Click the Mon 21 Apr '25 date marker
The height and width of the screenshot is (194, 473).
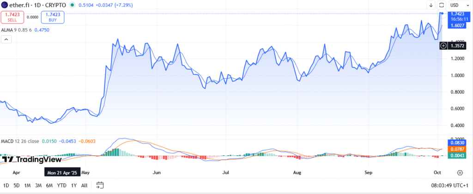[x=62, y=173]
